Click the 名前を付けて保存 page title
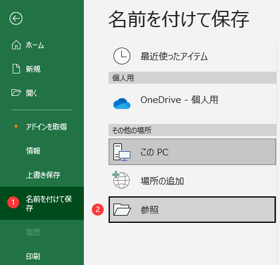Viewport: 280px width, 265px height. click(x=179, y=19)
